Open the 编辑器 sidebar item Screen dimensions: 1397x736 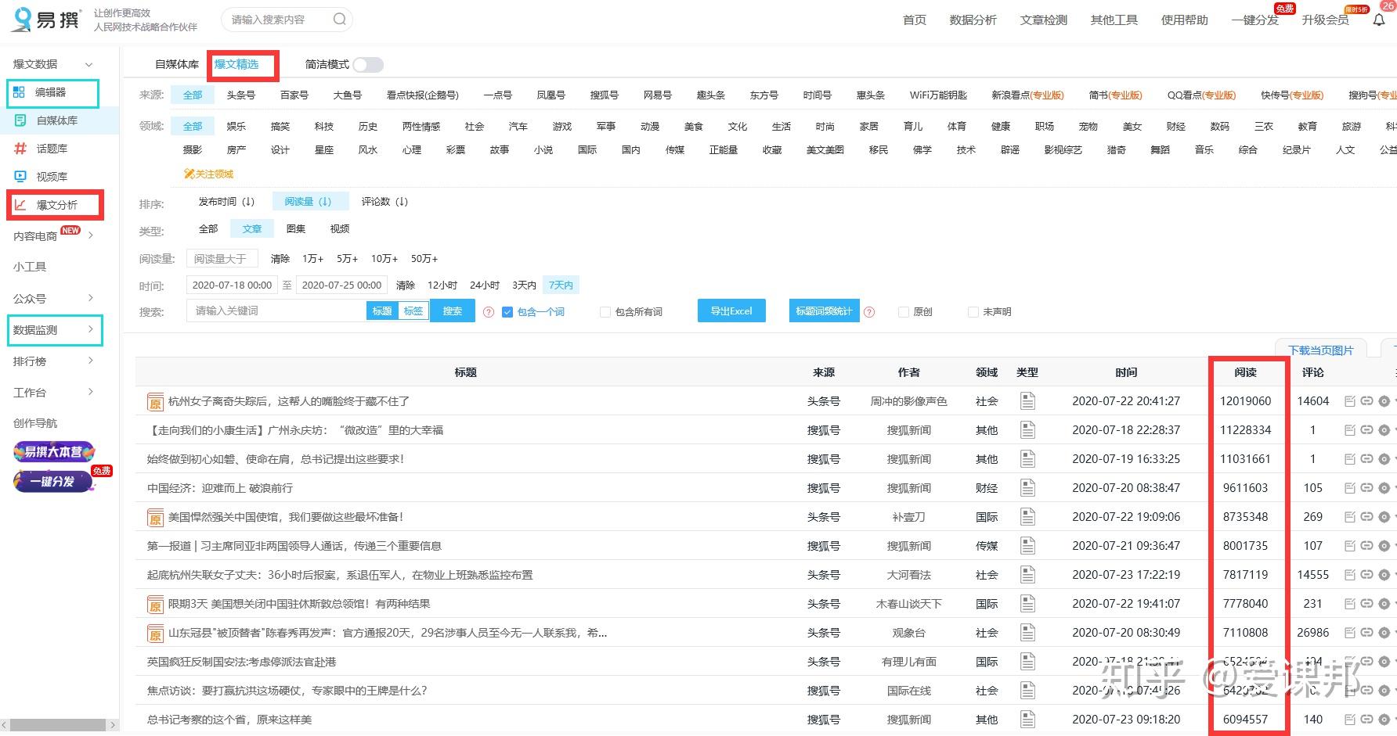[x=52, y=92]
